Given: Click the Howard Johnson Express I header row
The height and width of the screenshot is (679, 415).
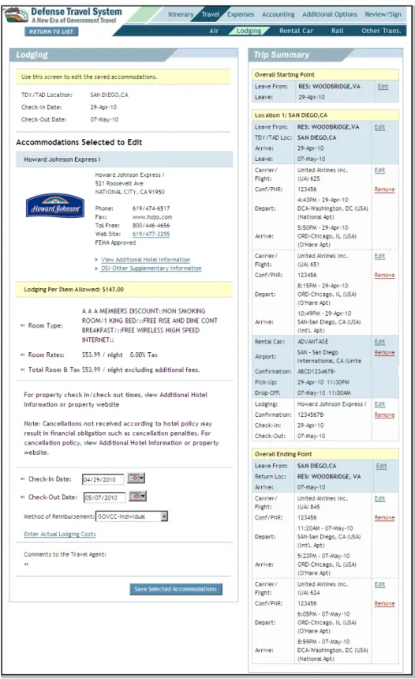Looking at the screenshot, I should 124,159.
